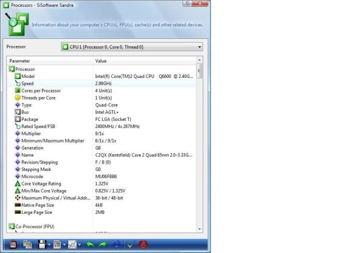This screenshot has height=253, width=362.
Task: Select the Multiplier row label
Action: click(x=31, y=134)
